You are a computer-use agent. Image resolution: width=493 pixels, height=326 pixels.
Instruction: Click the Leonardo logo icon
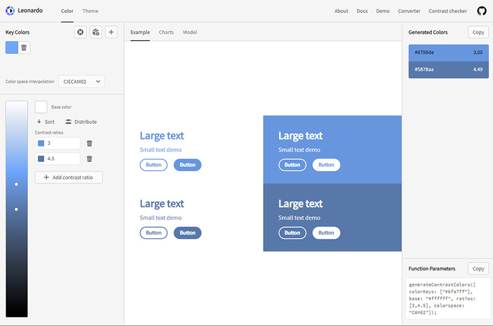10,10
